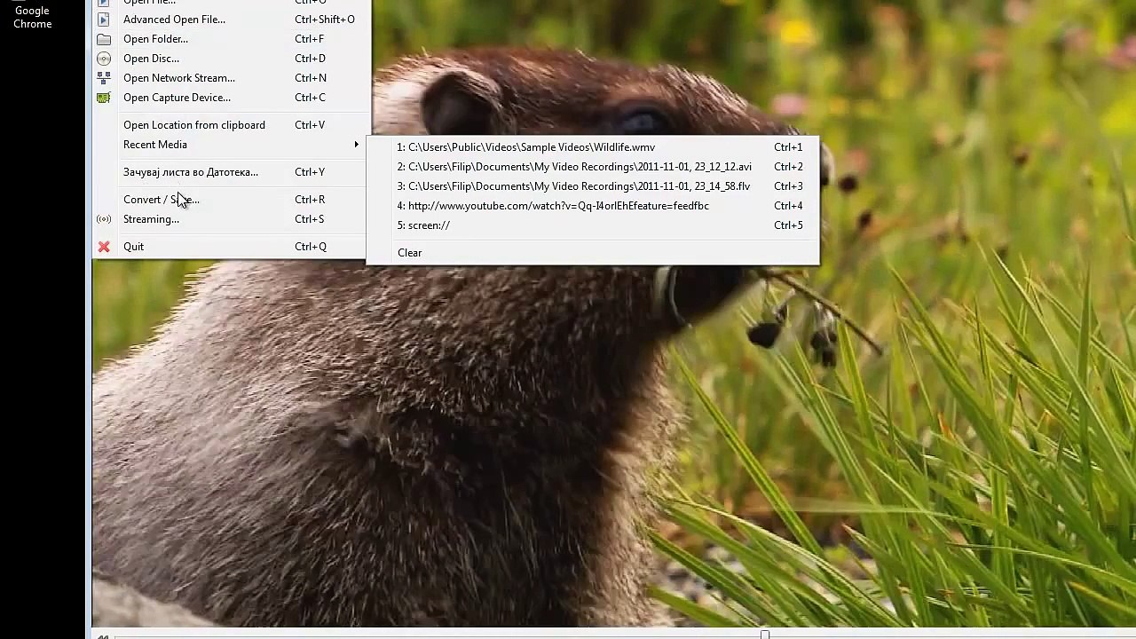Click the Open Disc icon
The height and width of the screenshot is (639, 1136).
tap(104, 59)
